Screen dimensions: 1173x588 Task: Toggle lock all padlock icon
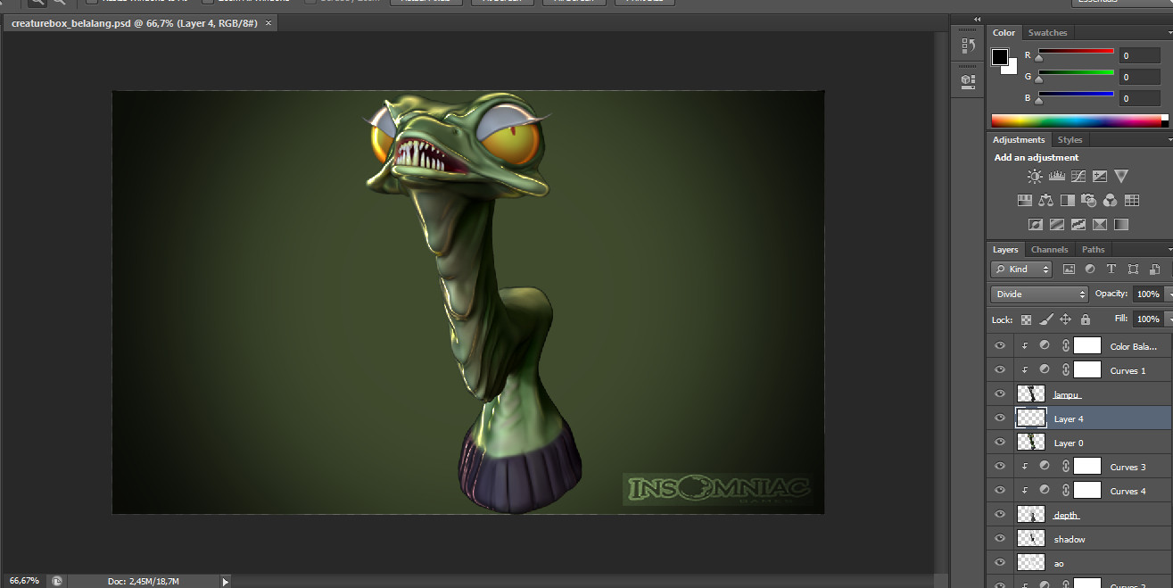(x=1085, y=319)
